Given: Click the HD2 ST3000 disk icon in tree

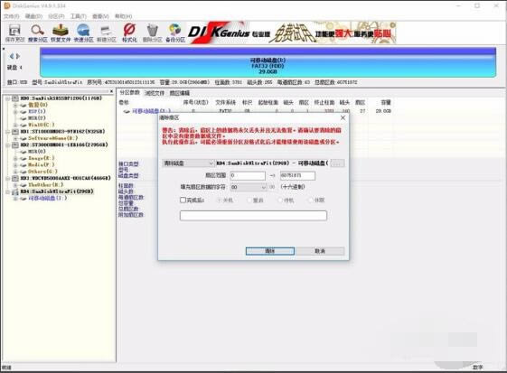Looking at the screenshot, I should pos(14,145).
